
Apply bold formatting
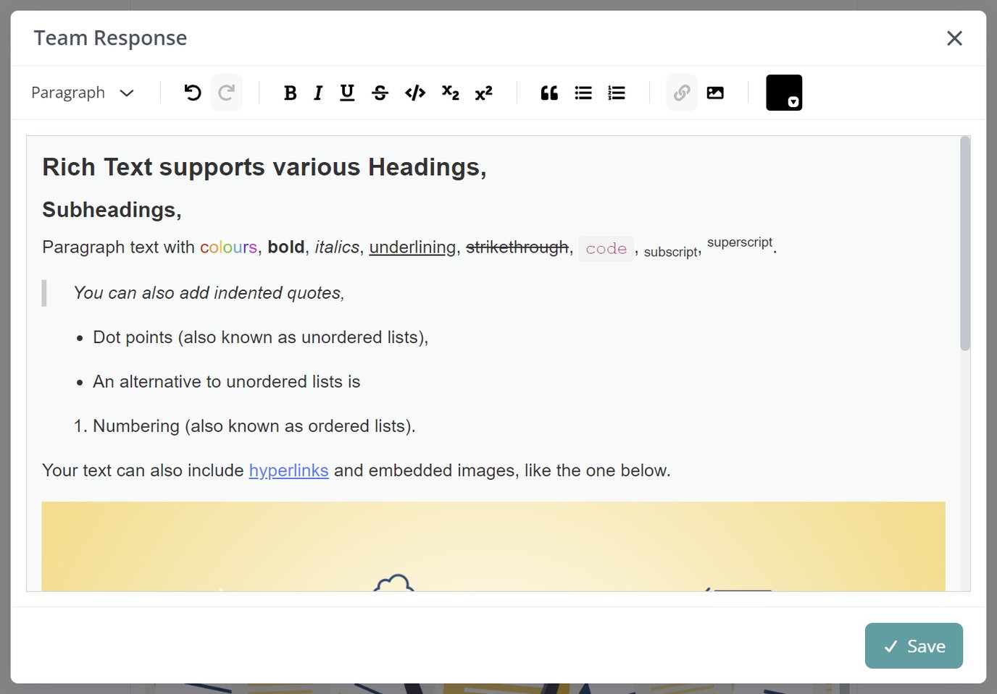pyautogui.click(x=290, y=92)
